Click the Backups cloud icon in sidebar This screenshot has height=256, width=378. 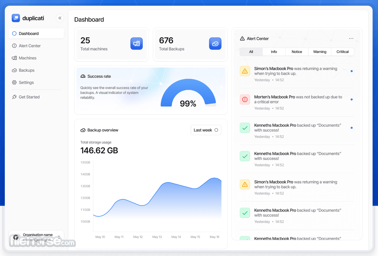(14, 70)
